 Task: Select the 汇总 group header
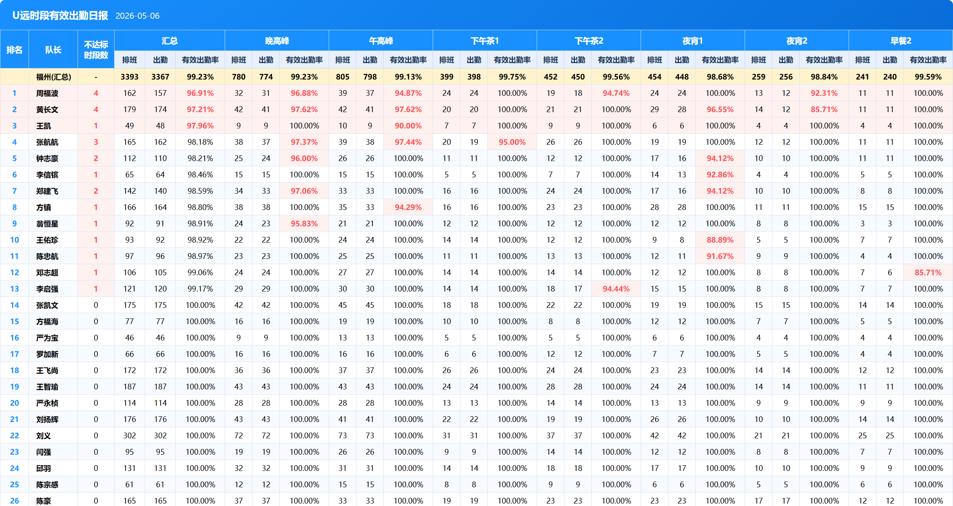pos(170,41)
